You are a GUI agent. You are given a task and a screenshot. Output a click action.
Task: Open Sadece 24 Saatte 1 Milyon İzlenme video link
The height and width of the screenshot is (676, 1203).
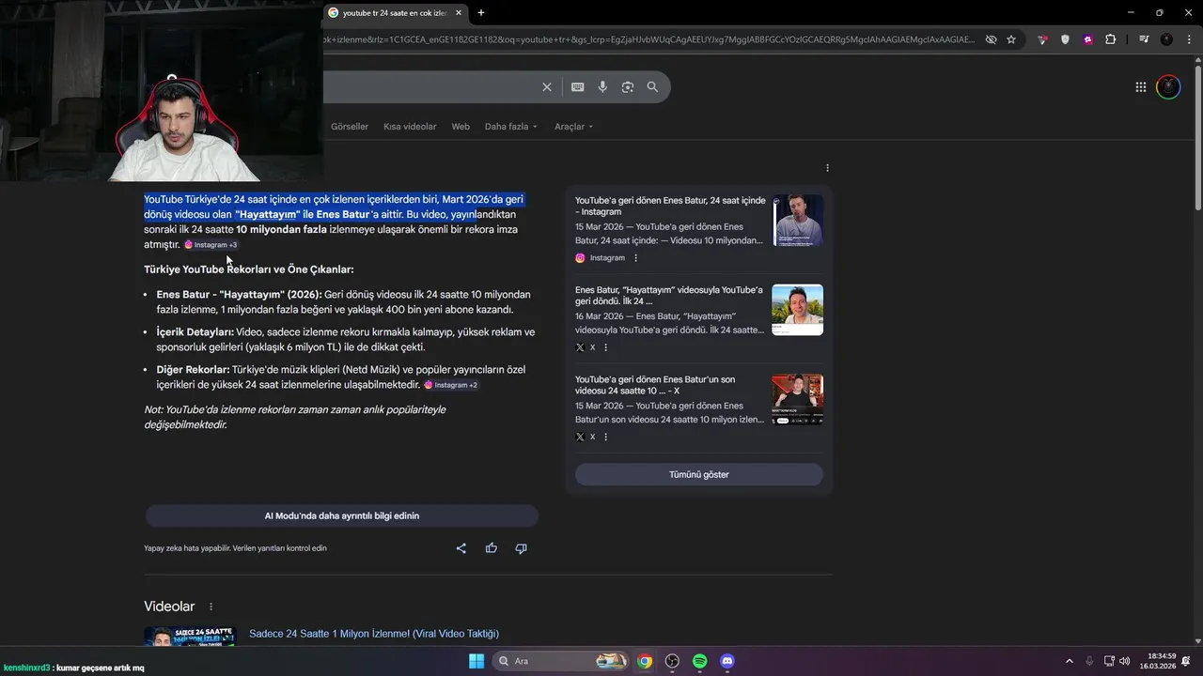[374, 634]
